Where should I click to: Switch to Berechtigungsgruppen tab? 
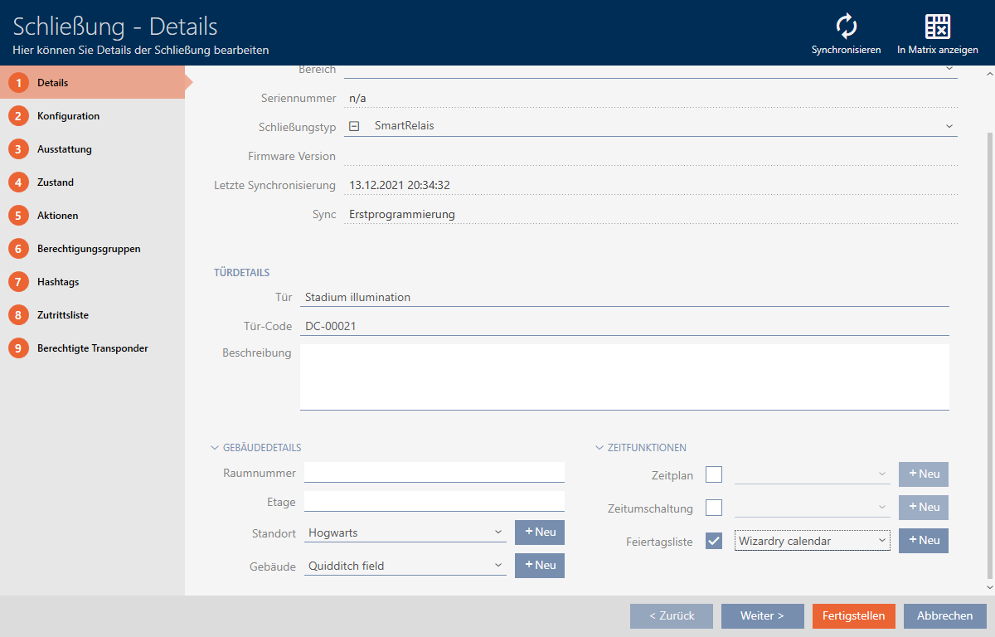[x=89, y=249]
